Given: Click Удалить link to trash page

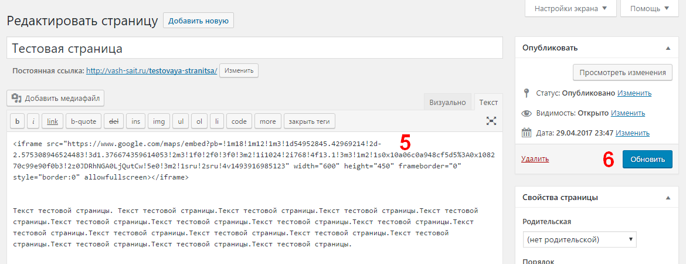Looking at the screenshot, I should pos(535,160).
